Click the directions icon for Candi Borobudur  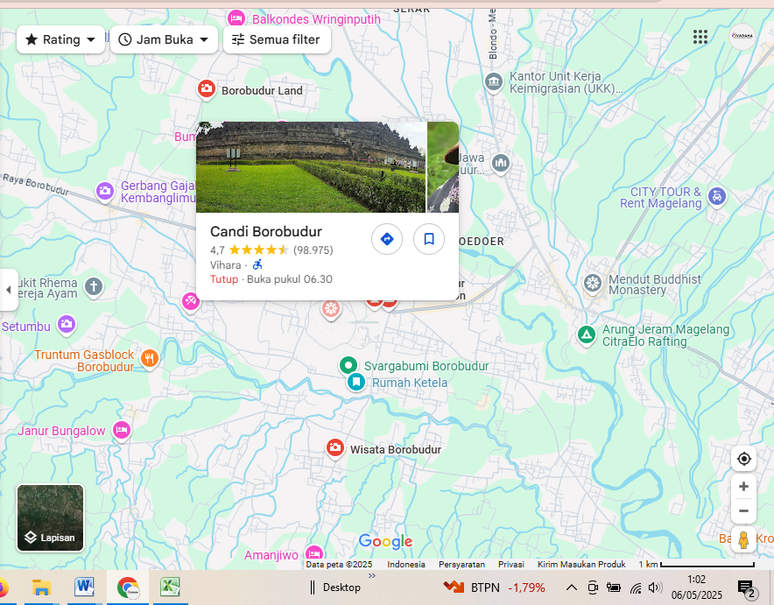(x=387, y=239)
